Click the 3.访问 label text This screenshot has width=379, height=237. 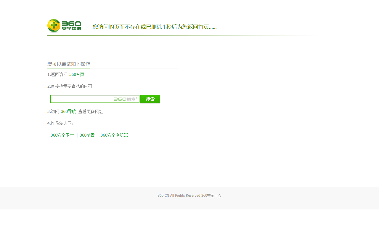coord(53,112)
